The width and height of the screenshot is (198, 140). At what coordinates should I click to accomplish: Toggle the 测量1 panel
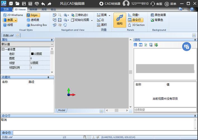coord(134,15)
